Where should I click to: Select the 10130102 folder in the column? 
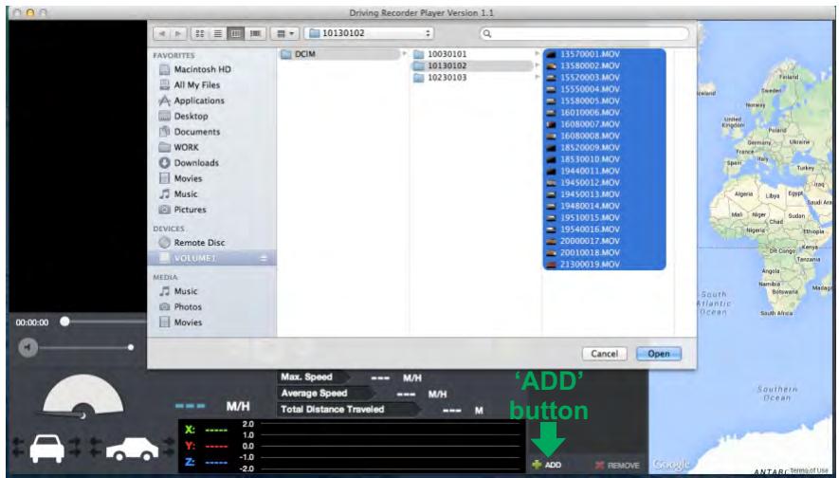pos(472,65)
